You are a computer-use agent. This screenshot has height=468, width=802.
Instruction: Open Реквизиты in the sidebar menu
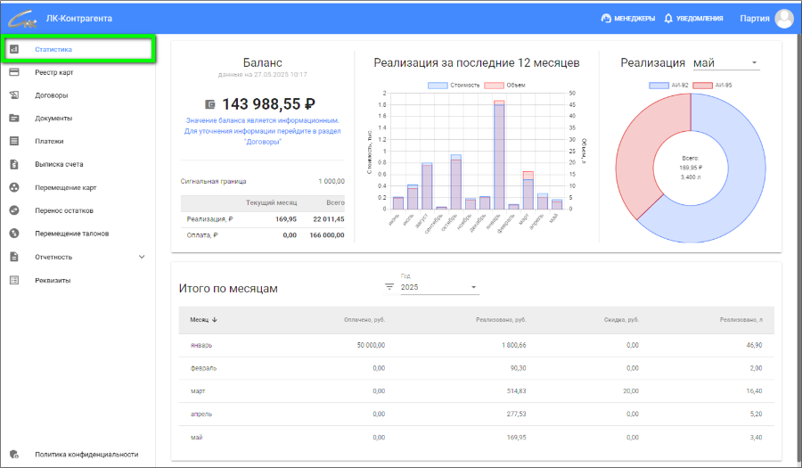click(53, 280)
